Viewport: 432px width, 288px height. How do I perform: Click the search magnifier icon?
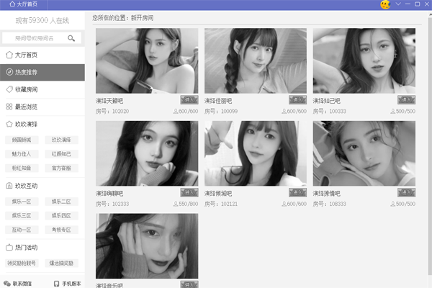[x=71, y=38]
